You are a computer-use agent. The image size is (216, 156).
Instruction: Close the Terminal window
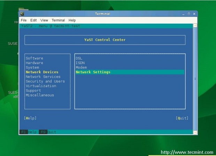[194, 14]
